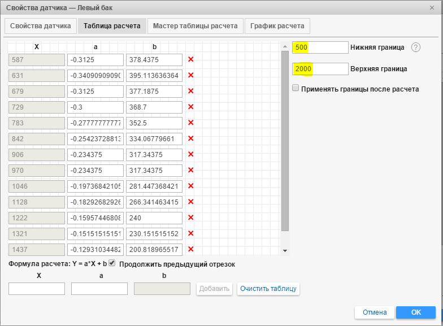Go to График расчета tab
The height and width of the screenshot is (326, 443).
277,26
